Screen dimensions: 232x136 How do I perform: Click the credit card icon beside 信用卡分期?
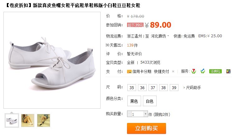tap(129, 72)
